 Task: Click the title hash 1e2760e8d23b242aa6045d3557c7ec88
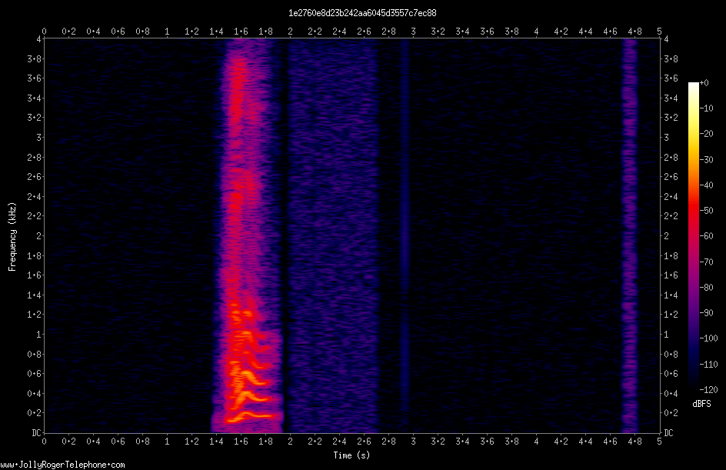point(362,13)
